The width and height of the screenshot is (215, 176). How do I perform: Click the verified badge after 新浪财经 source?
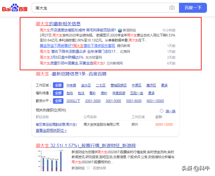pyautogui.click(x=88, y=168)
